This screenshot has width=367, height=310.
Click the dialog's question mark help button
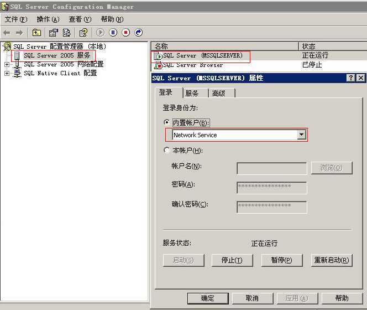pos(350,78)
